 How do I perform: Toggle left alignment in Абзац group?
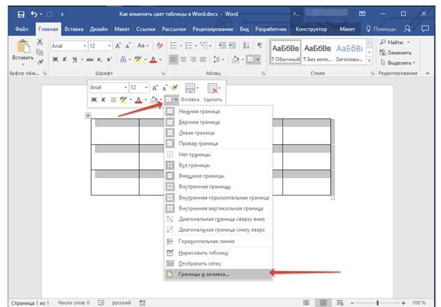[173, 59]
